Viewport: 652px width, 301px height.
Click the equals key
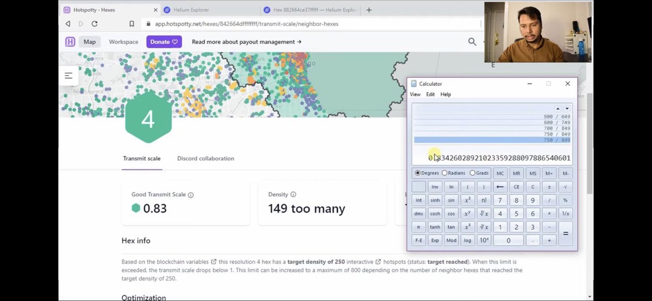(x=566, y=234)
